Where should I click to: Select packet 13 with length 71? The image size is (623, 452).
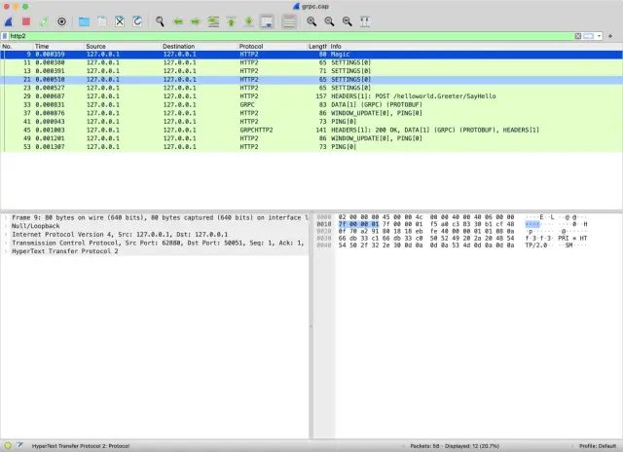[x=311, y=71]
